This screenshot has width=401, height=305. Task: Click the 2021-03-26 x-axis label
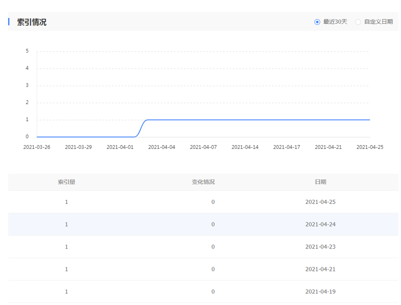point(37,147)
